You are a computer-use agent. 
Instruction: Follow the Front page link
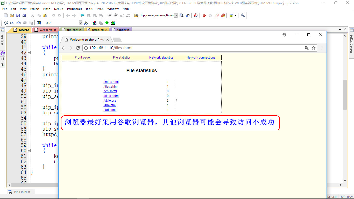pos(82,58)
